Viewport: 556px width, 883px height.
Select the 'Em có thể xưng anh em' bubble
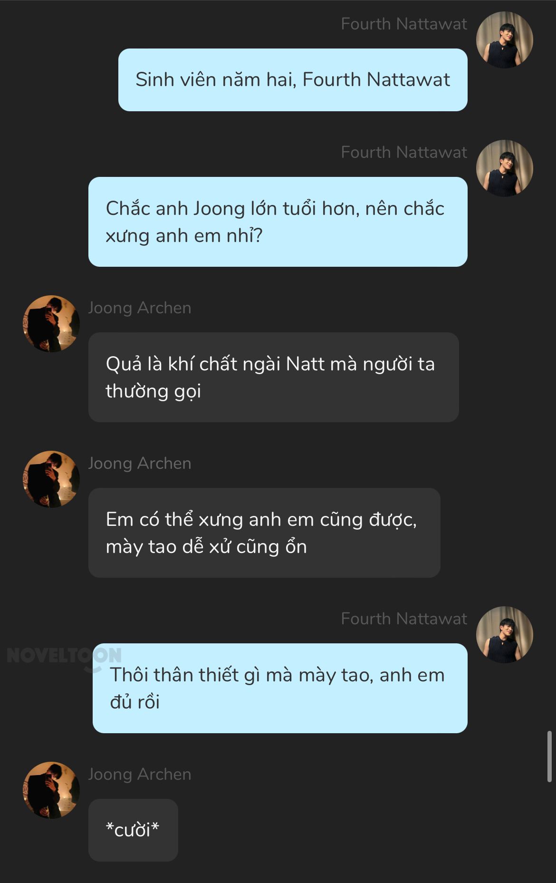click(x=264, y=533)
